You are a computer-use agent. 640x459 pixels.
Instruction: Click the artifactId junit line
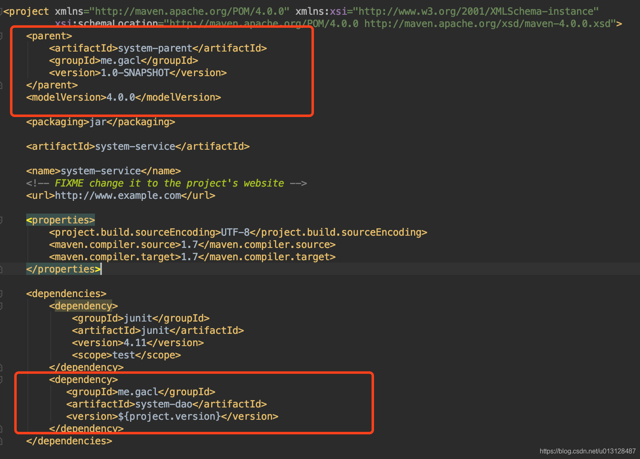tap(158, 331)
